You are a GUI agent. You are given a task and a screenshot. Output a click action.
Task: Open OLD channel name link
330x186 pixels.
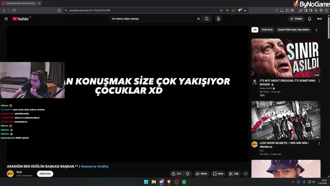(19, 172)
